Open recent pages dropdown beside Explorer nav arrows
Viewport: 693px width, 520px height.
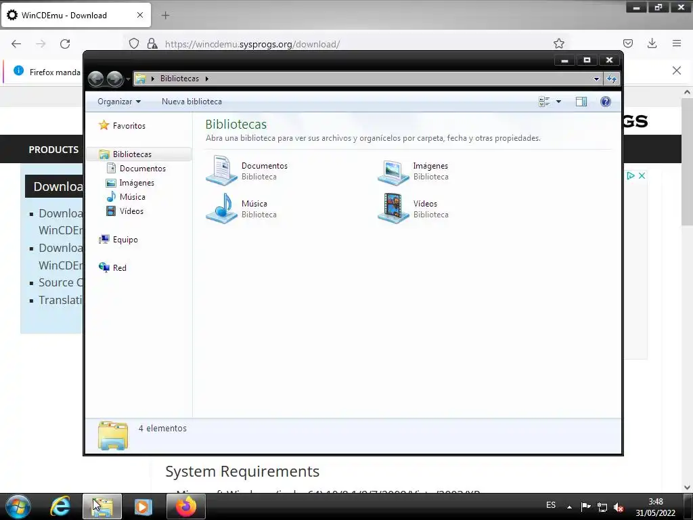(128, 79)
